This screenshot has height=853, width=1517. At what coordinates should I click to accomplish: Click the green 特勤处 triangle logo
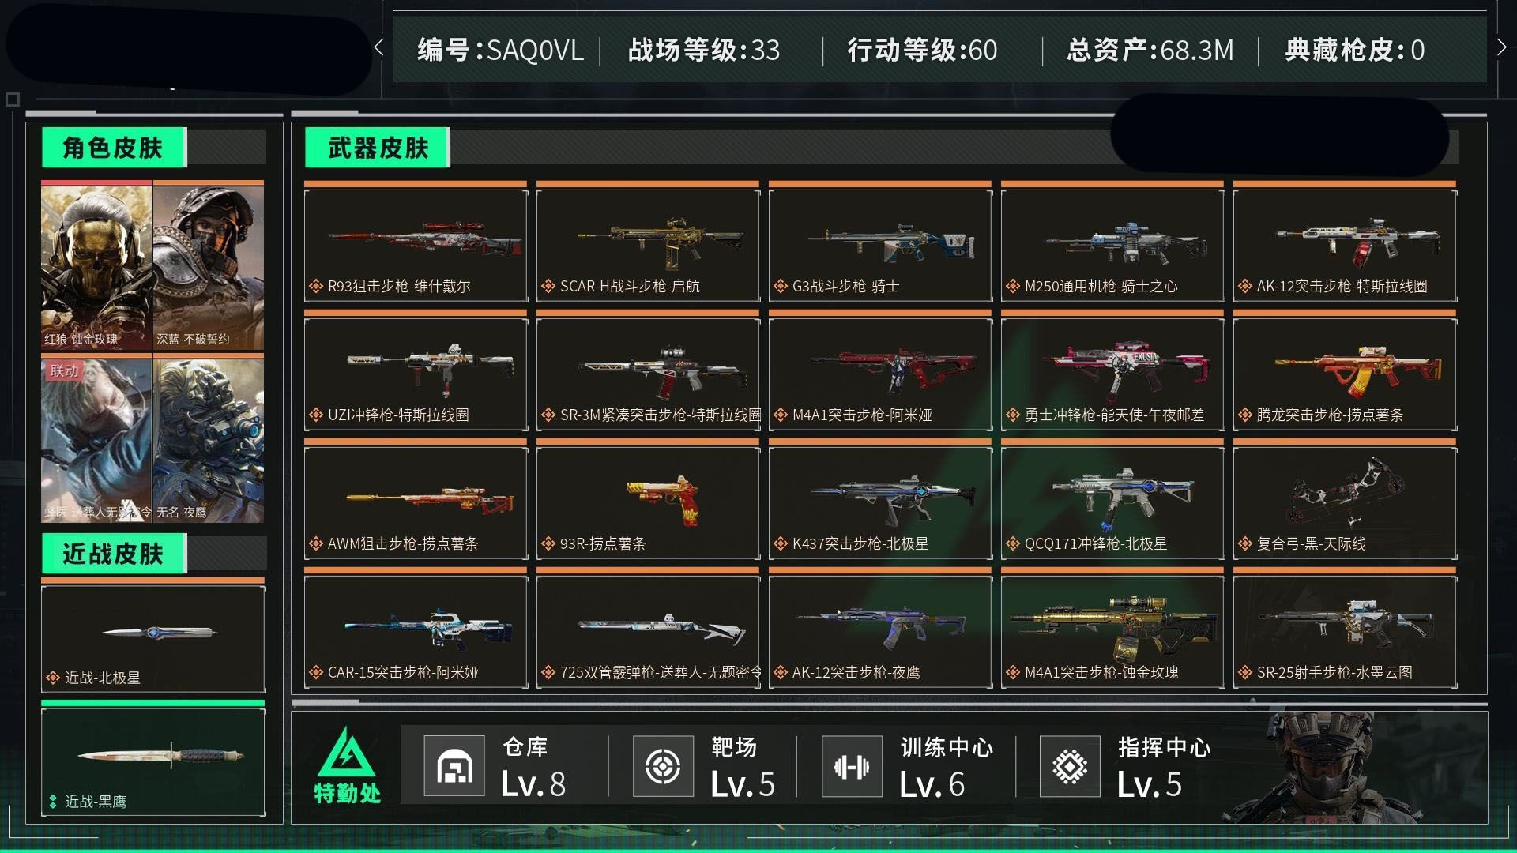[x=347, y=753]
